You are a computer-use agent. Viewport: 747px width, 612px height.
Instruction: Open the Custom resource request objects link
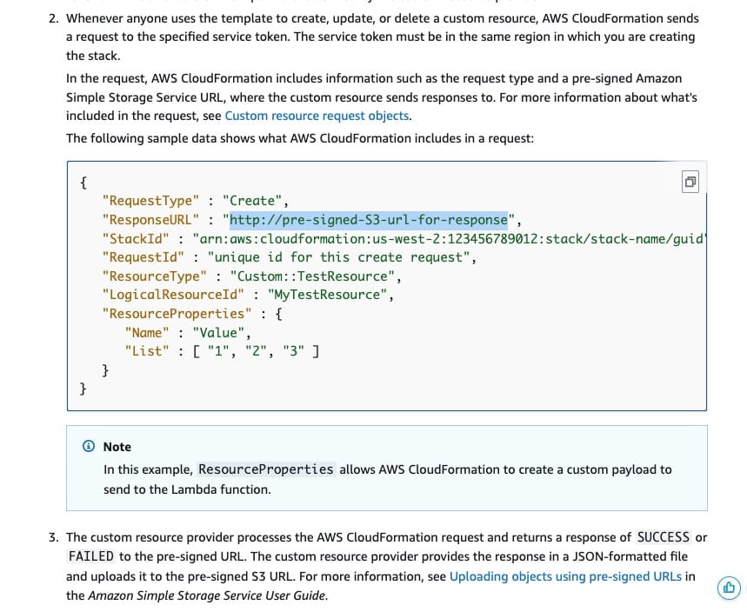pos(317,116)
